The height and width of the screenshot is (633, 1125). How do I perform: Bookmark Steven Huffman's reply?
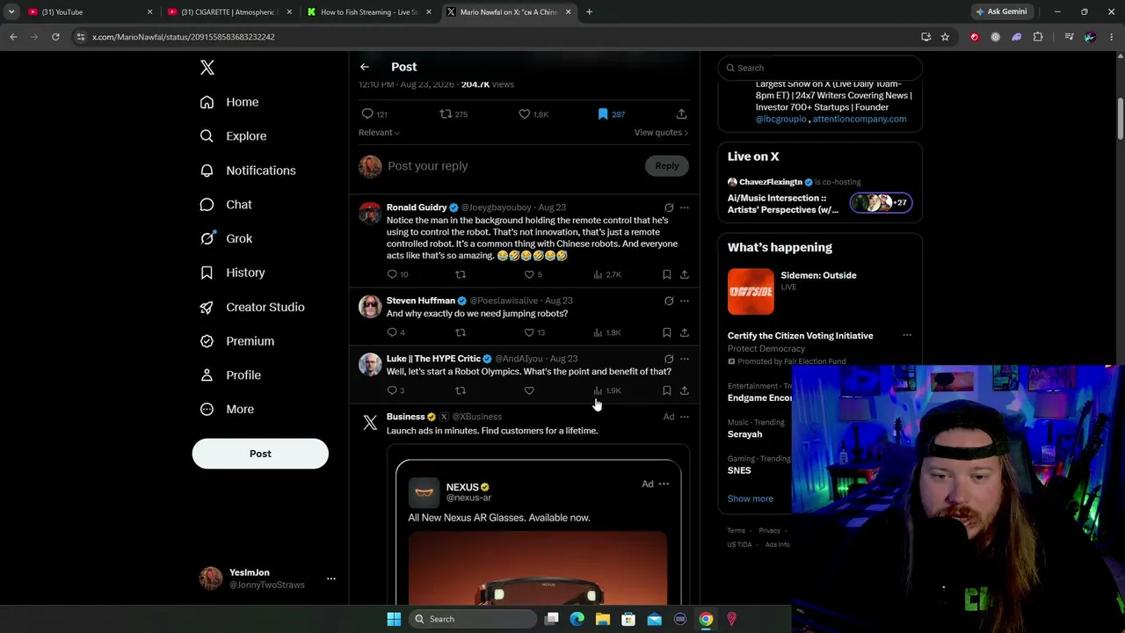click(x=667, y=333)
